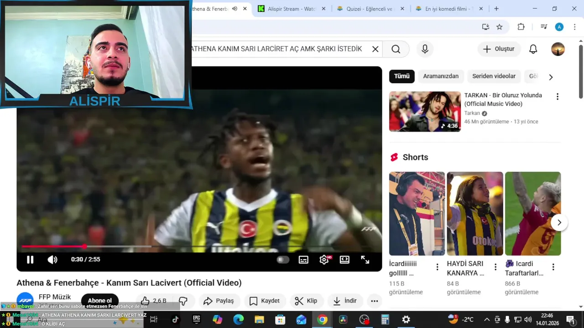Open more video actions with the three dots
The width and height of the screenshot is (584, 328).
click(375, 301)
